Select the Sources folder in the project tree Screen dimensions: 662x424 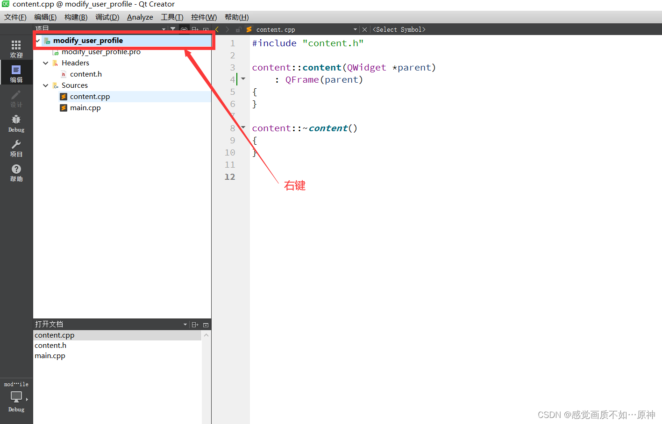coord(75,85)
